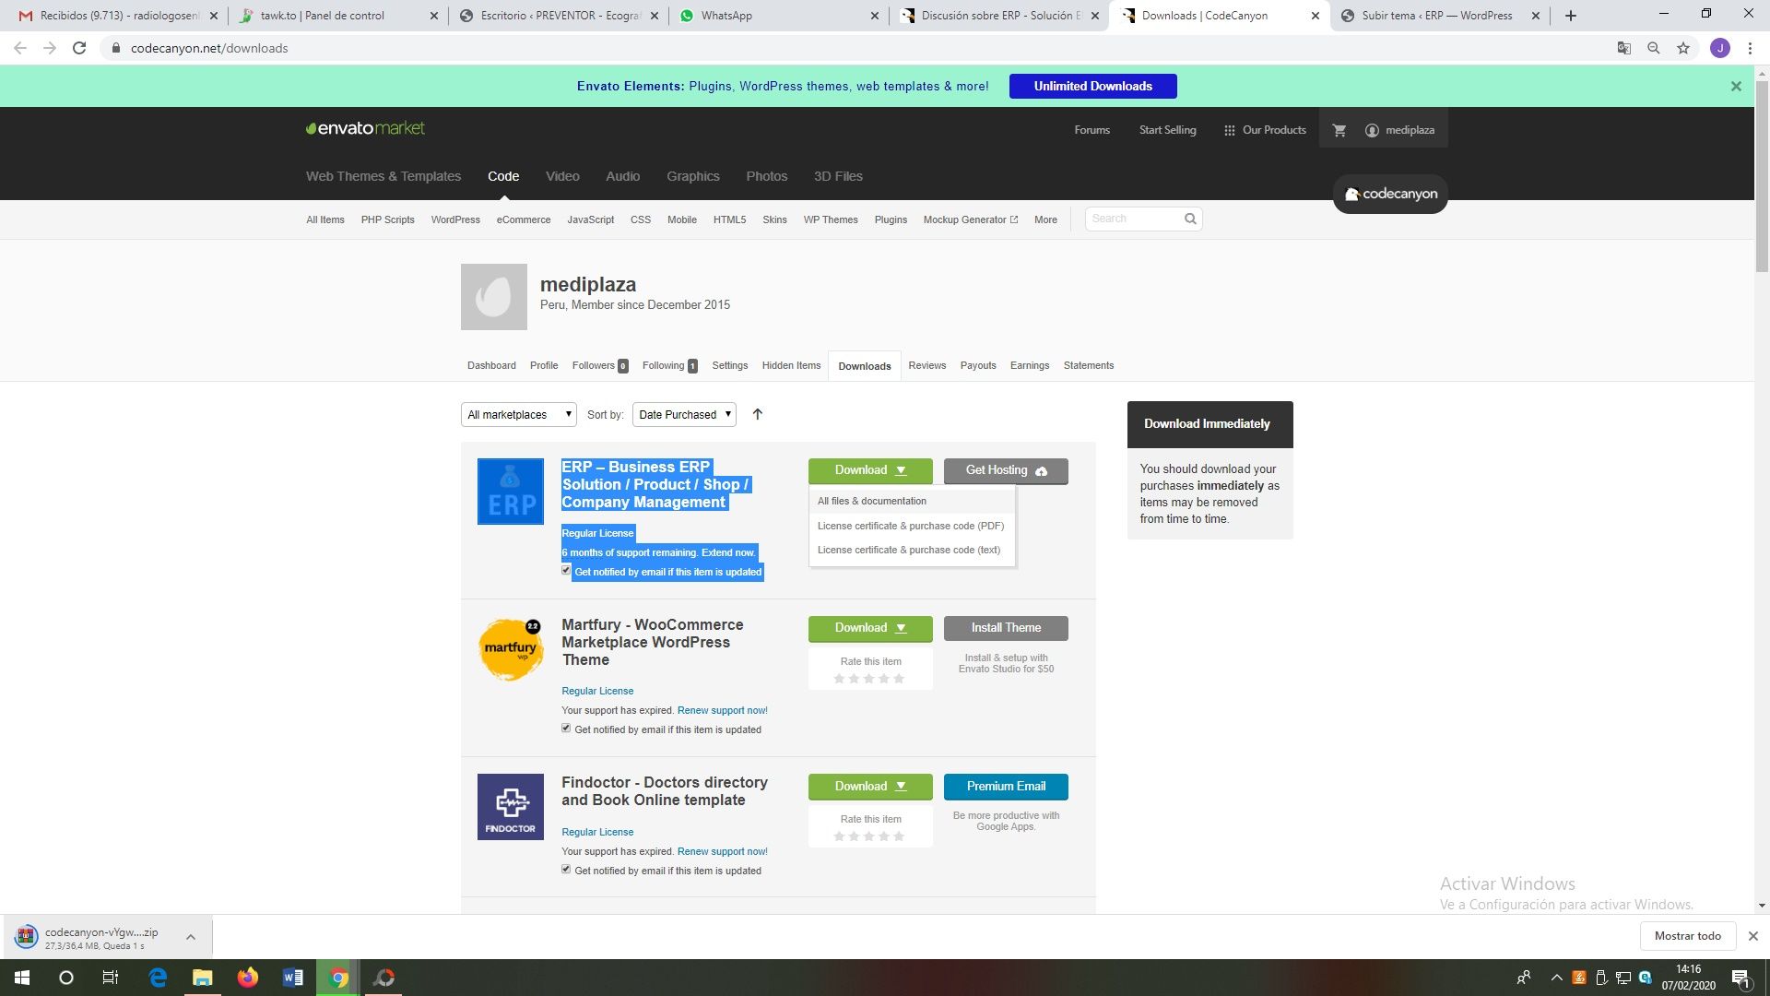Viewport: 1770px width, 996px height.
Task: Open the Chrome profile avatar
Action: click(1720, 48)
